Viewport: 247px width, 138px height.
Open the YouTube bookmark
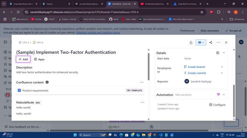[x=36, y=19]
